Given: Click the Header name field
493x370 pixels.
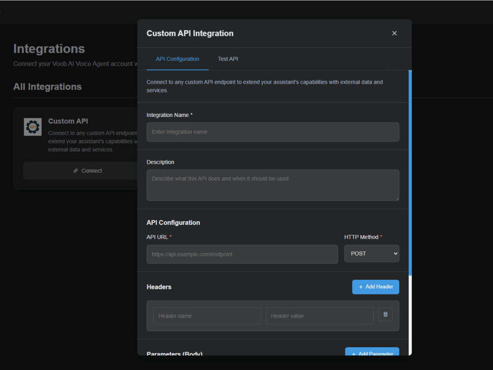Looking at the screenshot, I should [x=207, y=316].
